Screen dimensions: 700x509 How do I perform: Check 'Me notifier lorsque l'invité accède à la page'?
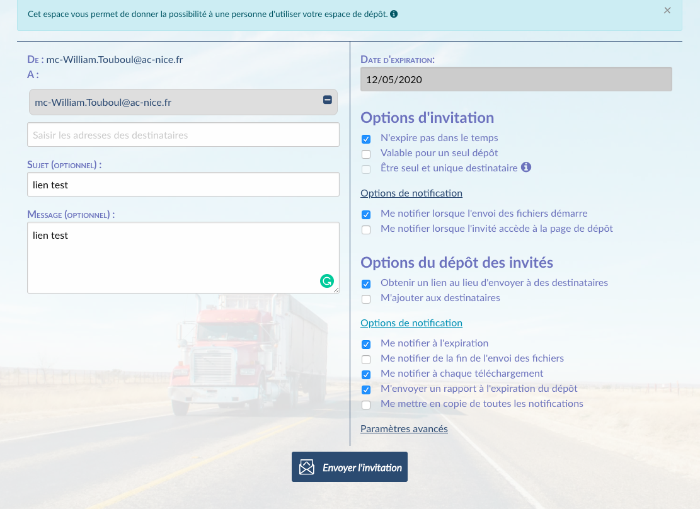tap(366, 229)
